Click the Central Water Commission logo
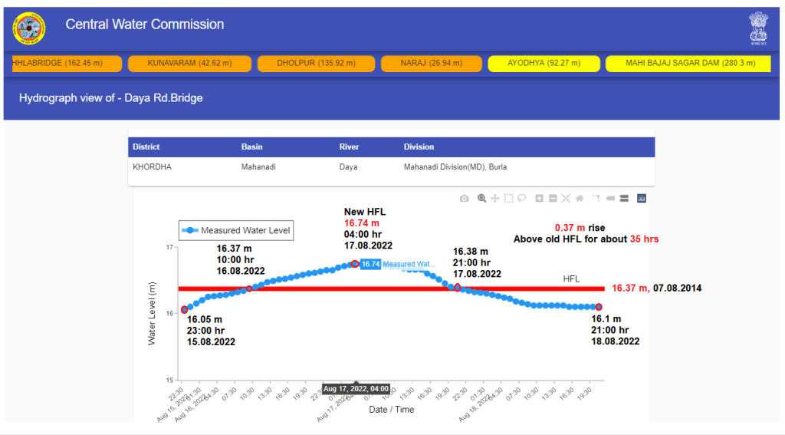785x435 pixels. pos(29,29)
